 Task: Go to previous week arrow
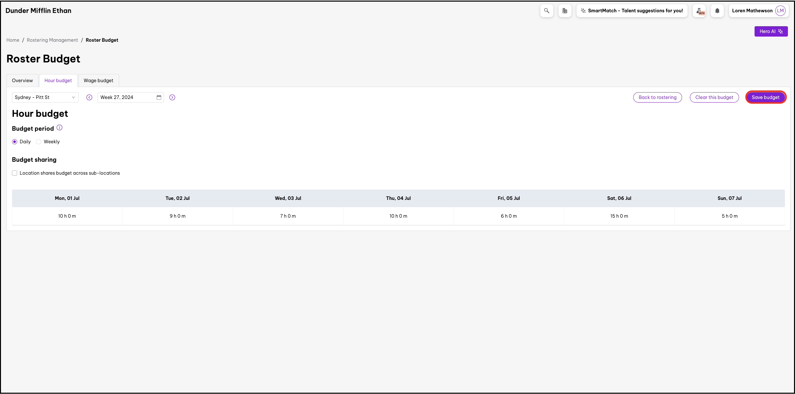[89, 97]
